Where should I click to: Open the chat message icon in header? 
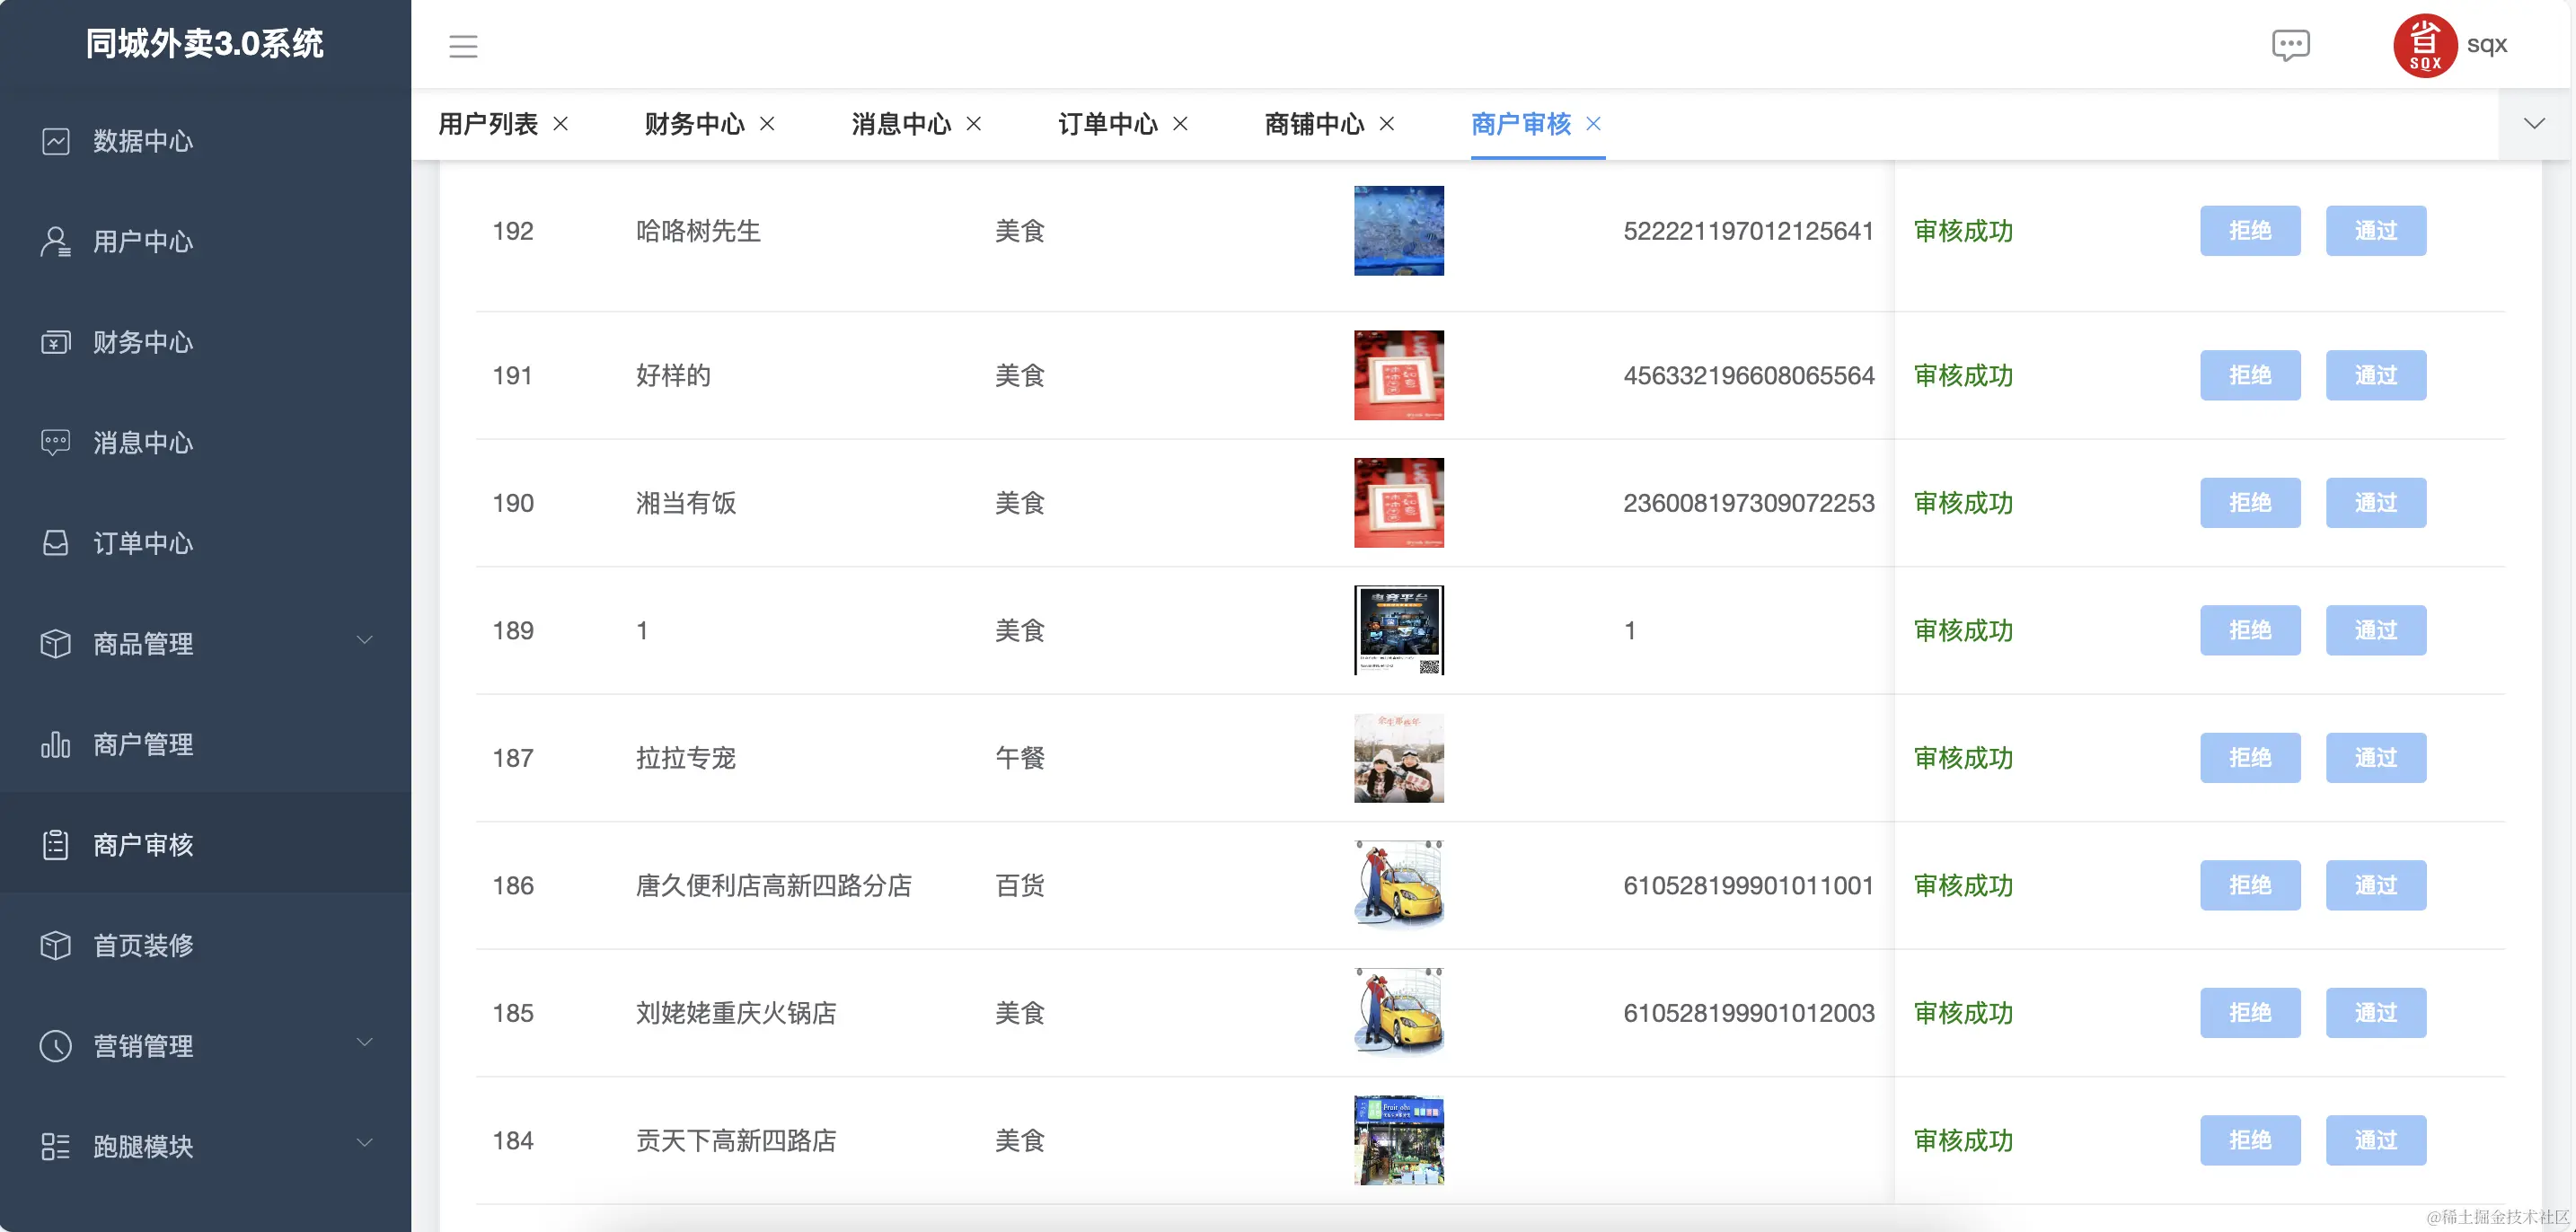[2290, 45]
